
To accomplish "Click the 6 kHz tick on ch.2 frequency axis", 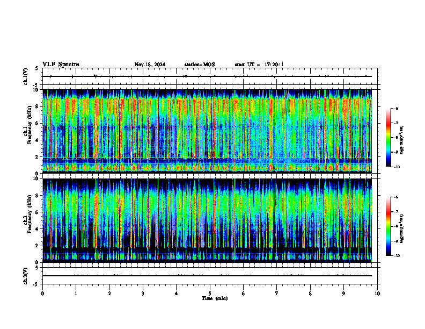I will pos(38,212).
